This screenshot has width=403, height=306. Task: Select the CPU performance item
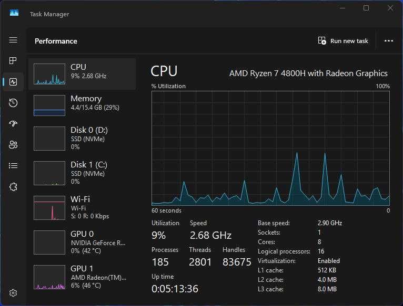pyautogui.click(x=82, y=74)
